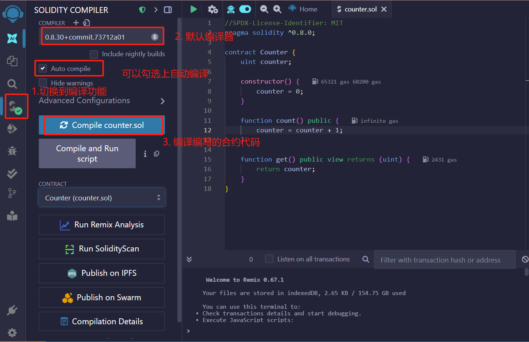The width and height of the screenshot is (529, 342).
Task: Click the pragma solidity line
Action: pos(270,33)
